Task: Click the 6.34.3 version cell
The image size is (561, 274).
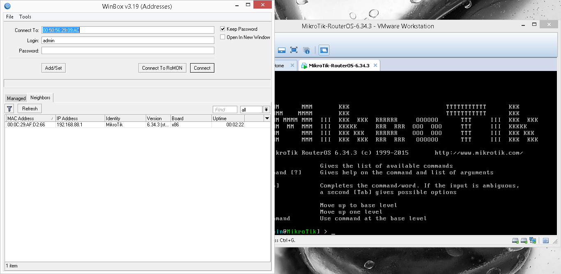Action: pyautogui.click(x=158, y=125)
